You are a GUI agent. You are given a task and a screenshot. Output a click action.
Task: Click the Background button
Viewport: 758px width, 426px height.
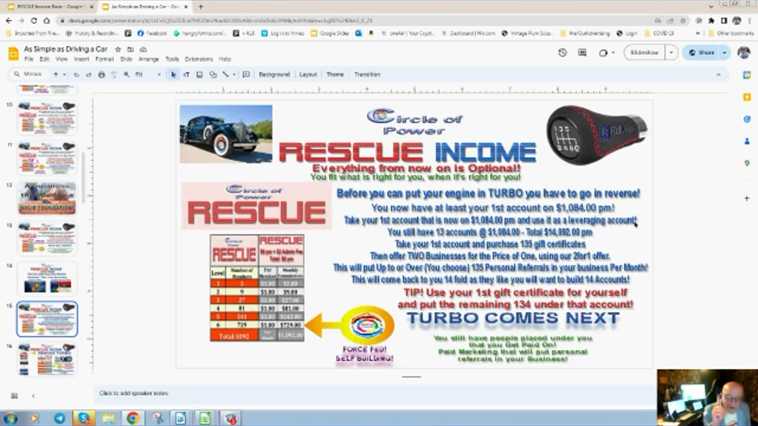(274, 75)
